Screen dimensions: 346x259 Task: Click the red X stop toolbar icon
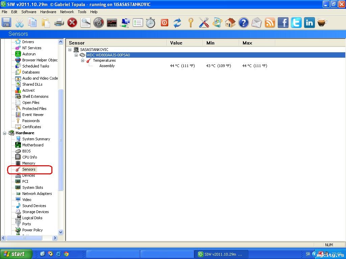[x=72, y=23]
